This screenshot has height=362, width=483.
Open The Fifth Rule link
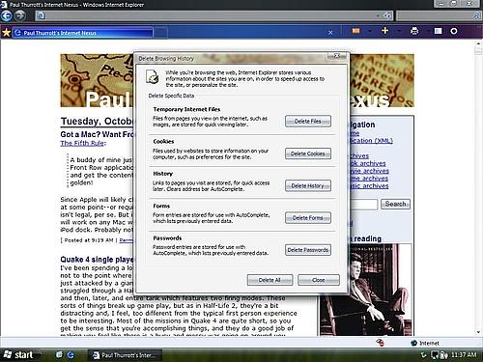pos(82,143)
